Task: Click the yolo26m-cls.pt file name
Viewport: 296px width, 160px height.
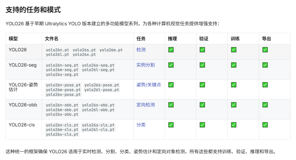Action: pyautogui.click(x=62, y=130)
